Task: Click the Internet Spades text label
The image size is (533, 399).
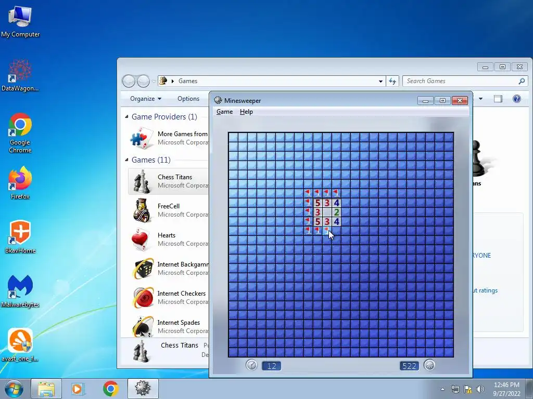Action: click(x=179, y=322)
